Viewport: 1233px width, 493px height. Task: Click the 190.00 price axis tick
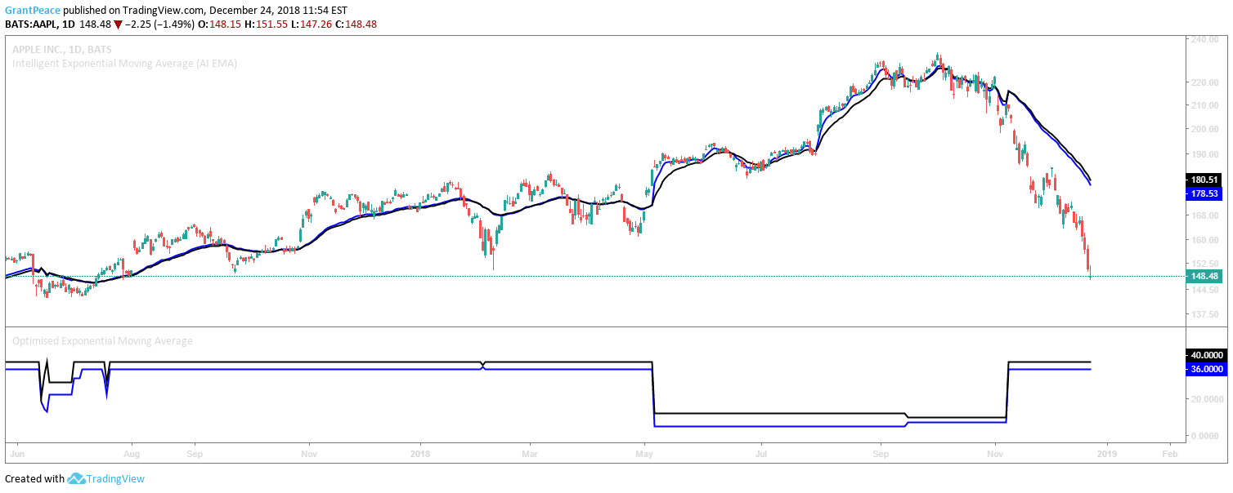tap(1207, 154)
